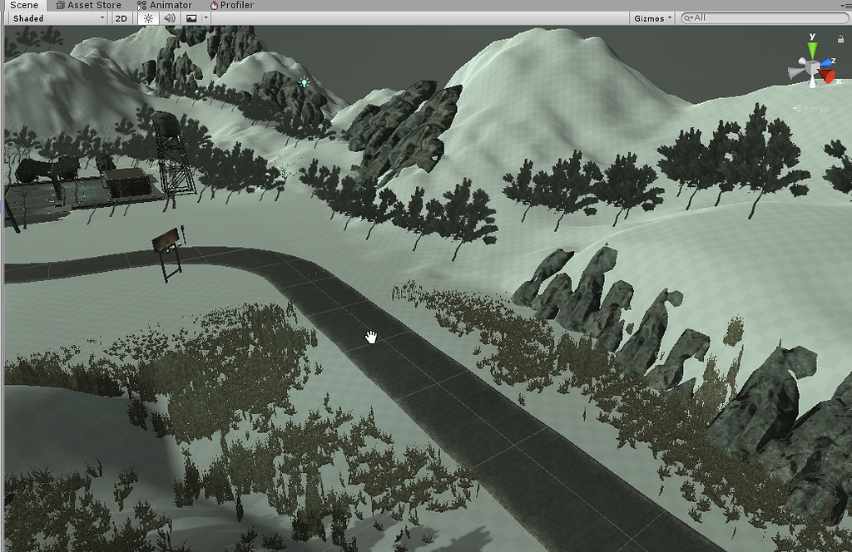
Task: Click the padlock icon above the scene gizmo
Action: (x=840, y=38)
